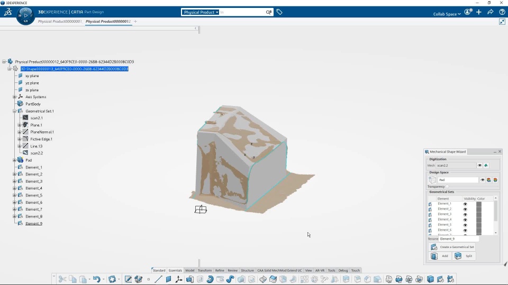
Task: Toggle Element_5 visibility eye in wizard
Action: pyautogui.click(x=465, y=225)
